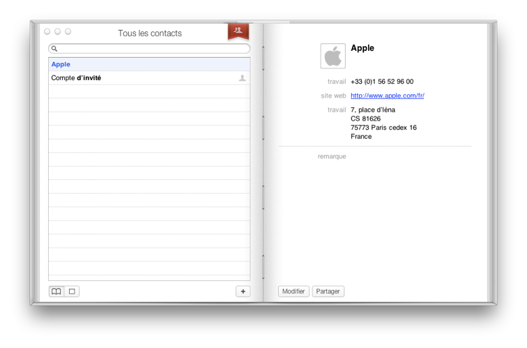
Task: Click the site web label
Action: pyautogui.click(x=333, y=96)
